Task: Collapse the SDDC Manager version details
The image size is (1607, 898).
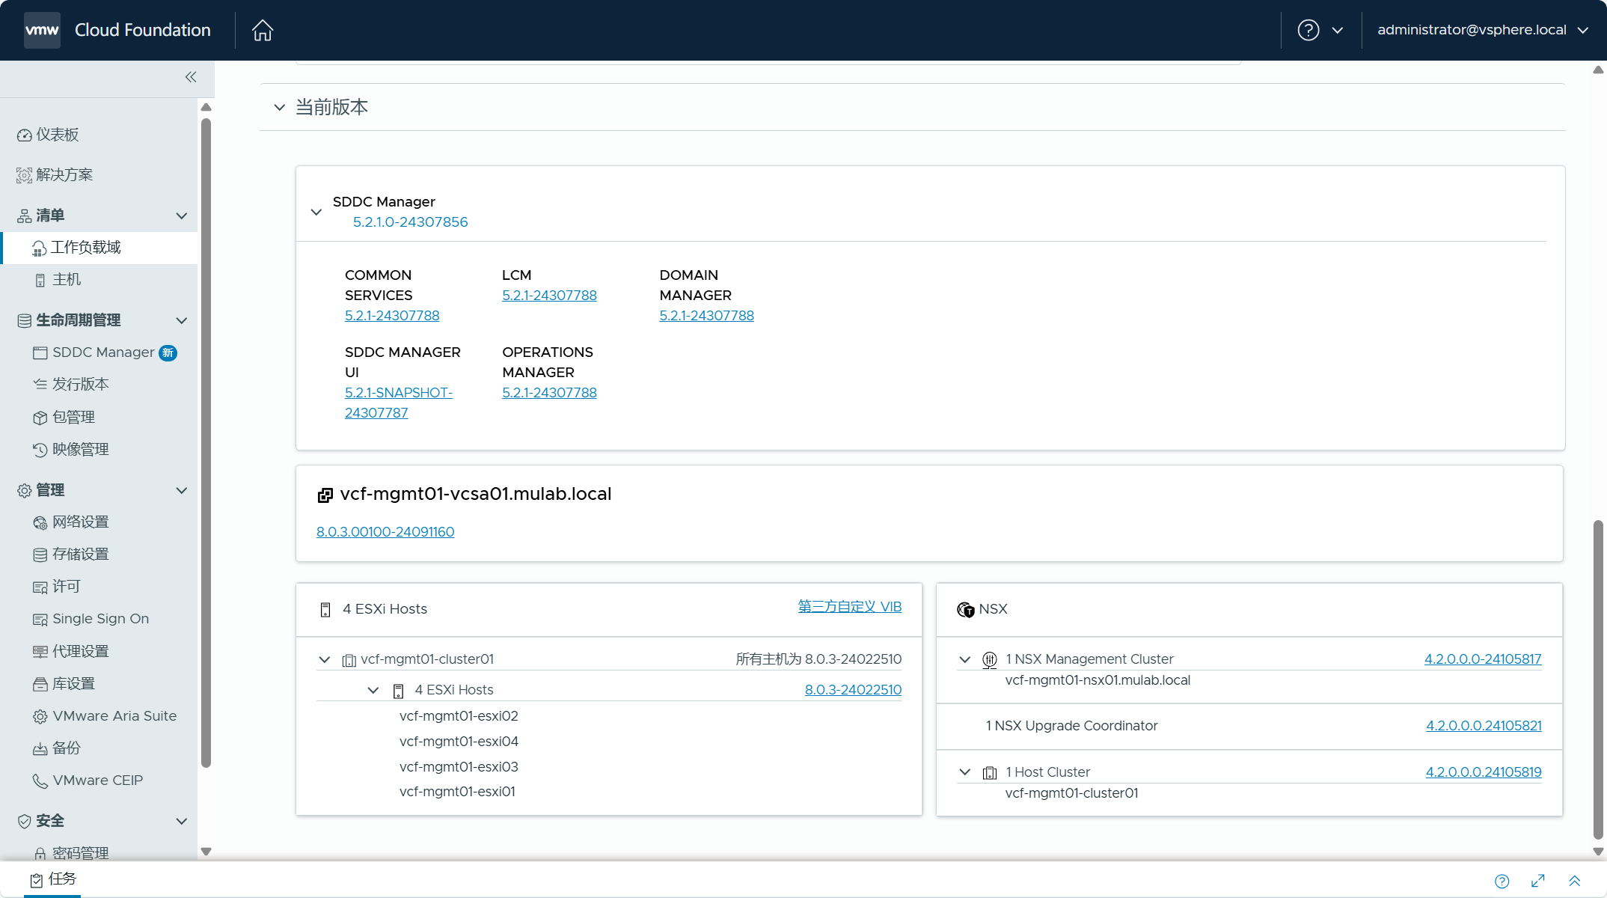Action: pos(316,213)
